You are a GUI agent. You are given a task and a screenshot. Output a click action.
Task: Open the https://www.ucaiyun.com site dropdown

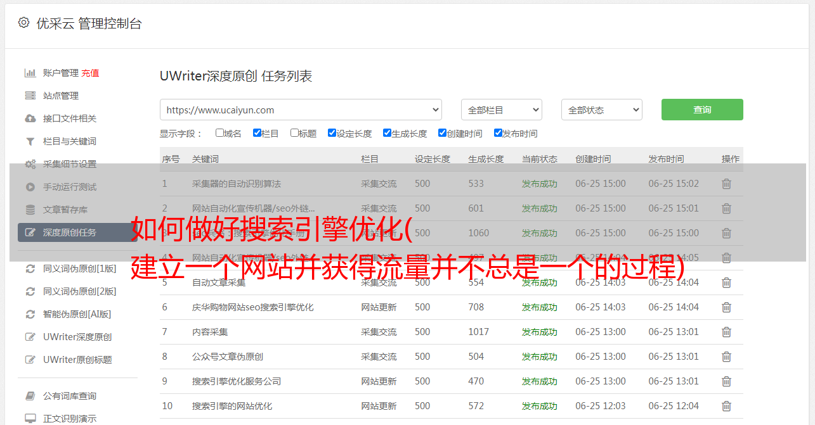point(301,110)
